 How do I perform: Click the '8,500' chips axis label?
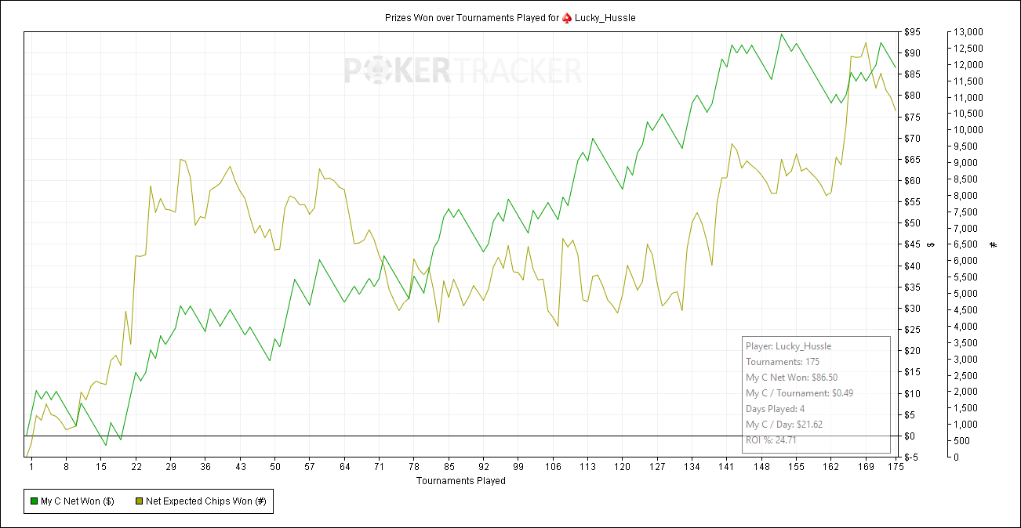pos(966,179)
